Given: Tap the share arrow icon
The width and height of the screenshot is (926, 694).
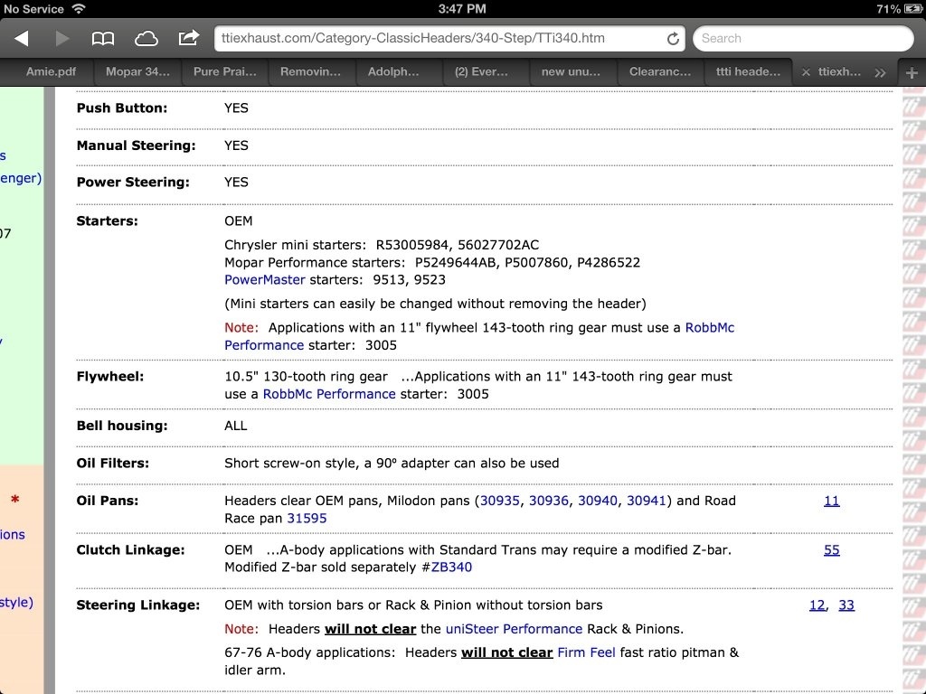Looking at the screenshot, I should pos(188,38).
